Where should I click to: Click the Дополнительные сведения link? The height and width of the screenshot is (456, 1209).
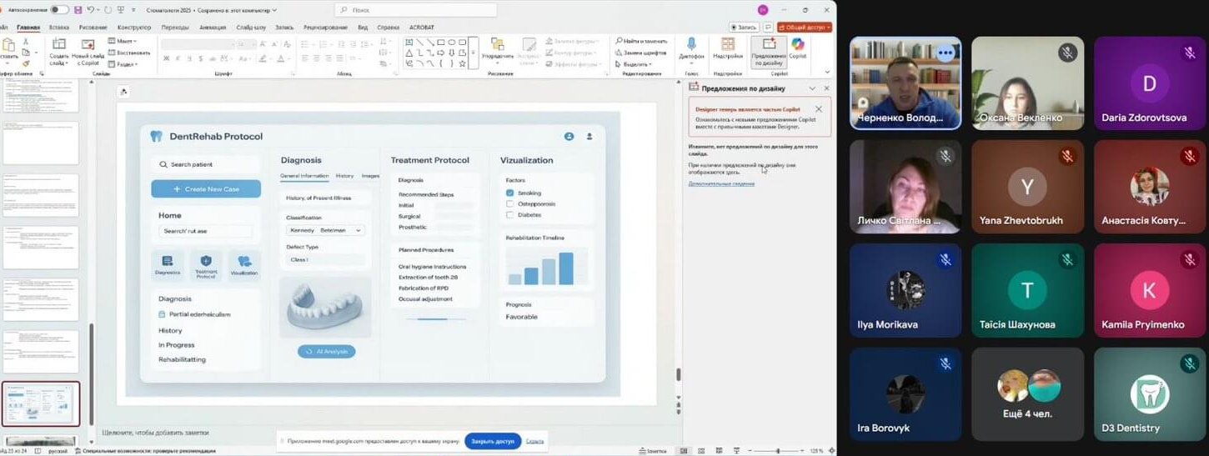click(721, 183)
